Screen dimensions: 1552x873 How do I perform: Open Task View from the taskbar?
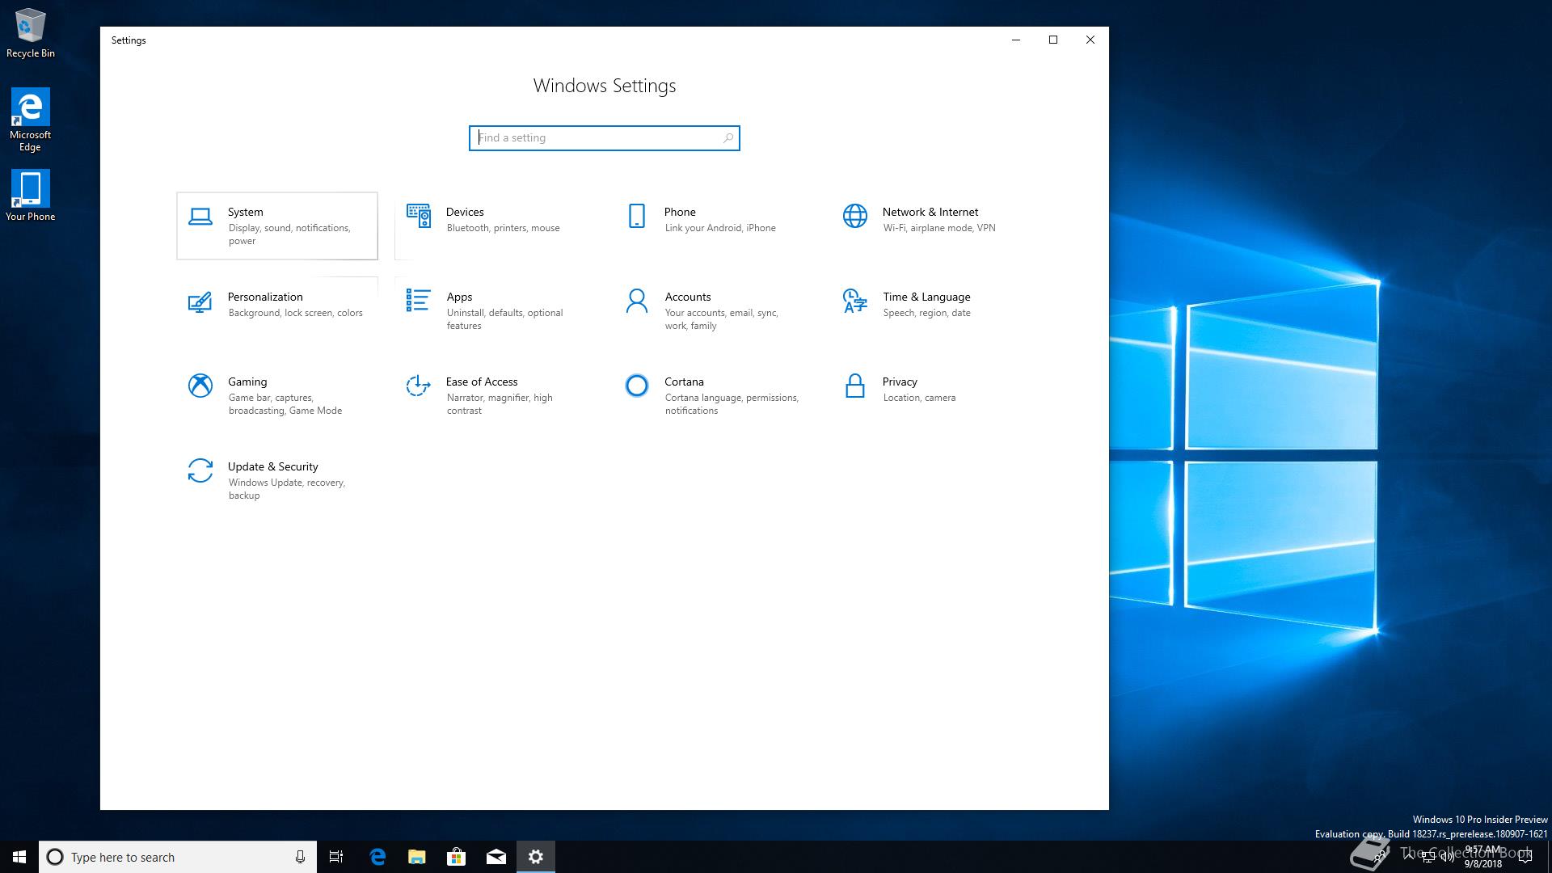(x=336, y=857)
